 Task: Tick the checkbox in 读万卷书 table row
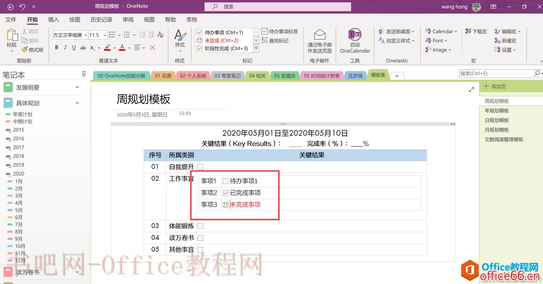tap(200, 238)
